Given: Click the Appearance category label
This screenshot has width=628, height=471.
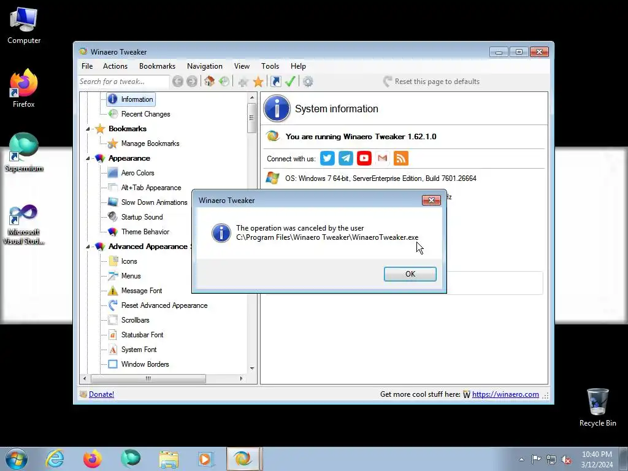Looking at the screenshot, I should pos(129,158).
